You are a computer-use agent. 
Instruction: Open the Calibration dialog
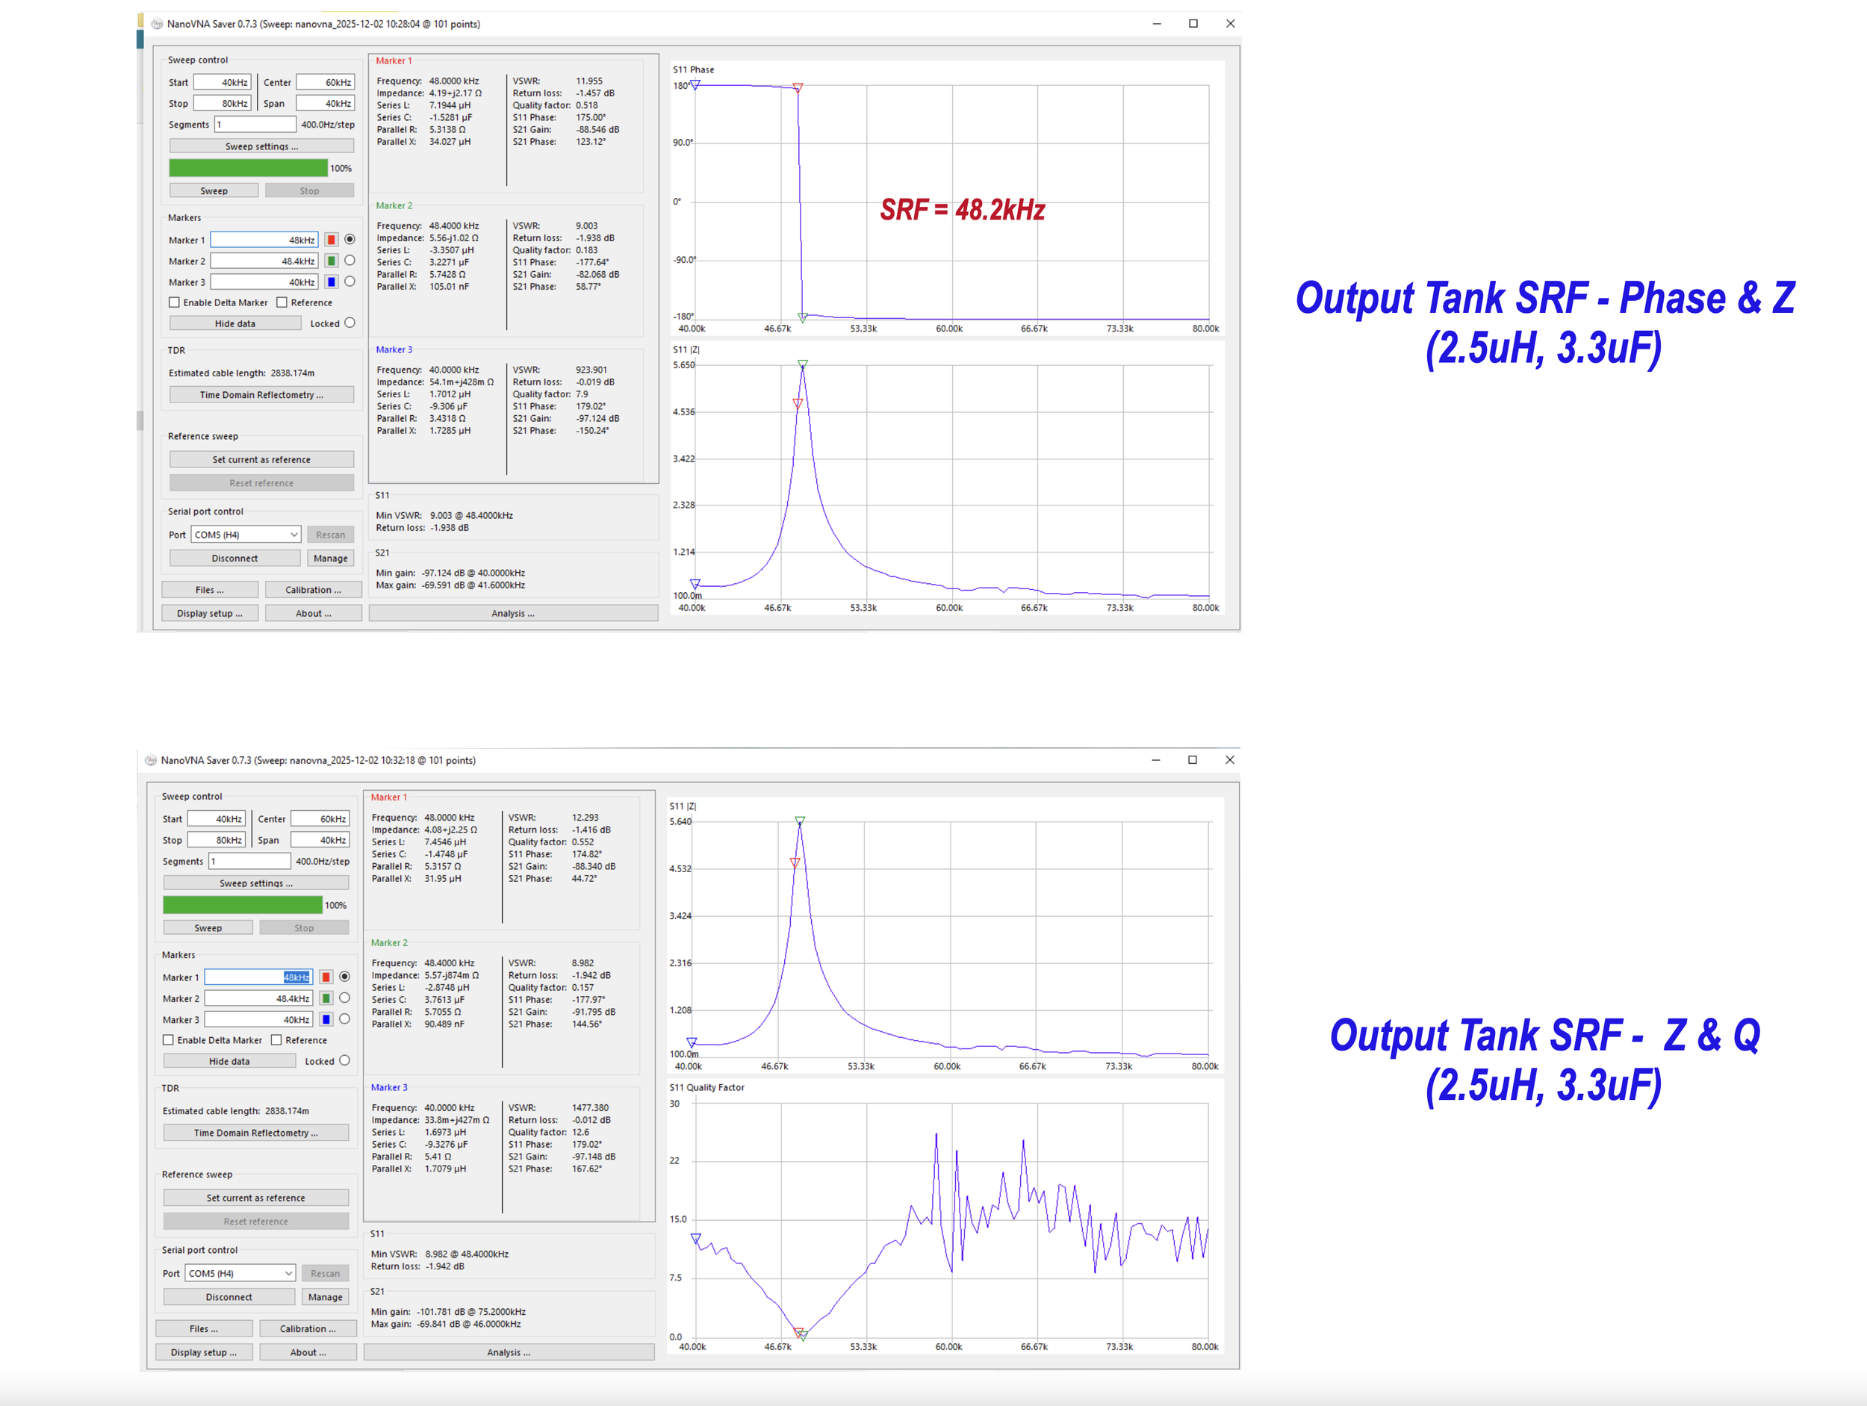point(313,589)
